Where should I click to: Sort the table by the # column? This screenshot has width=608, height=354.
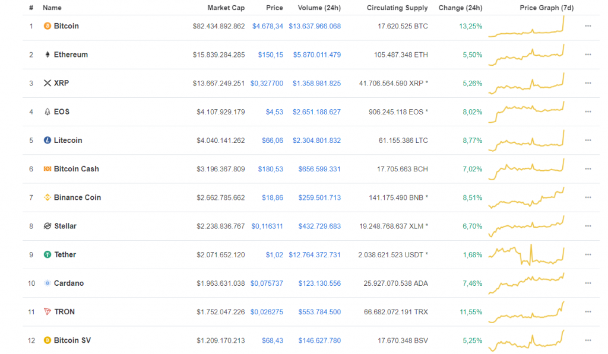[31, 8]
